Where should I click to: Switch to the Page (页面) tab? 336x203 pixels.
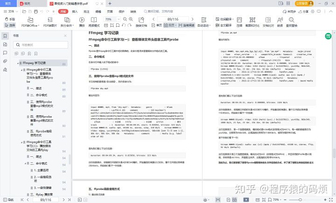110,11
